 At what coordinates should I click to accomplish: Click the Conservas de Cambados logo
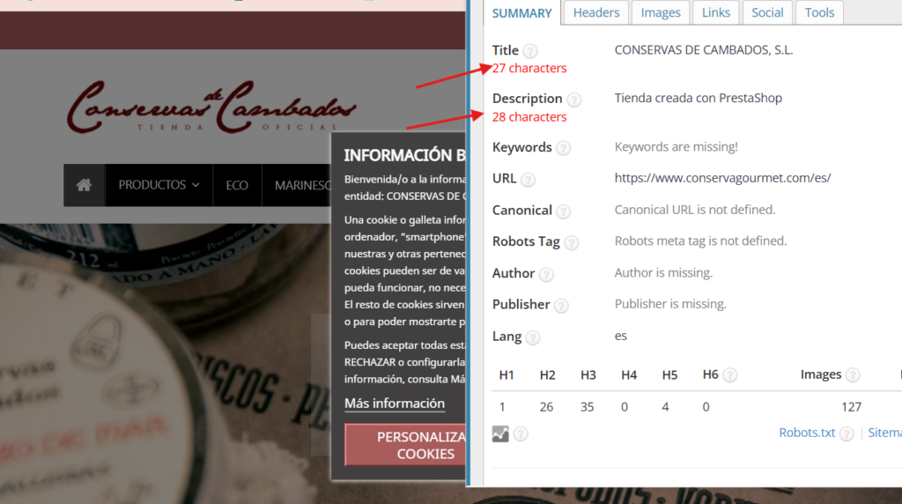[211, 107]
